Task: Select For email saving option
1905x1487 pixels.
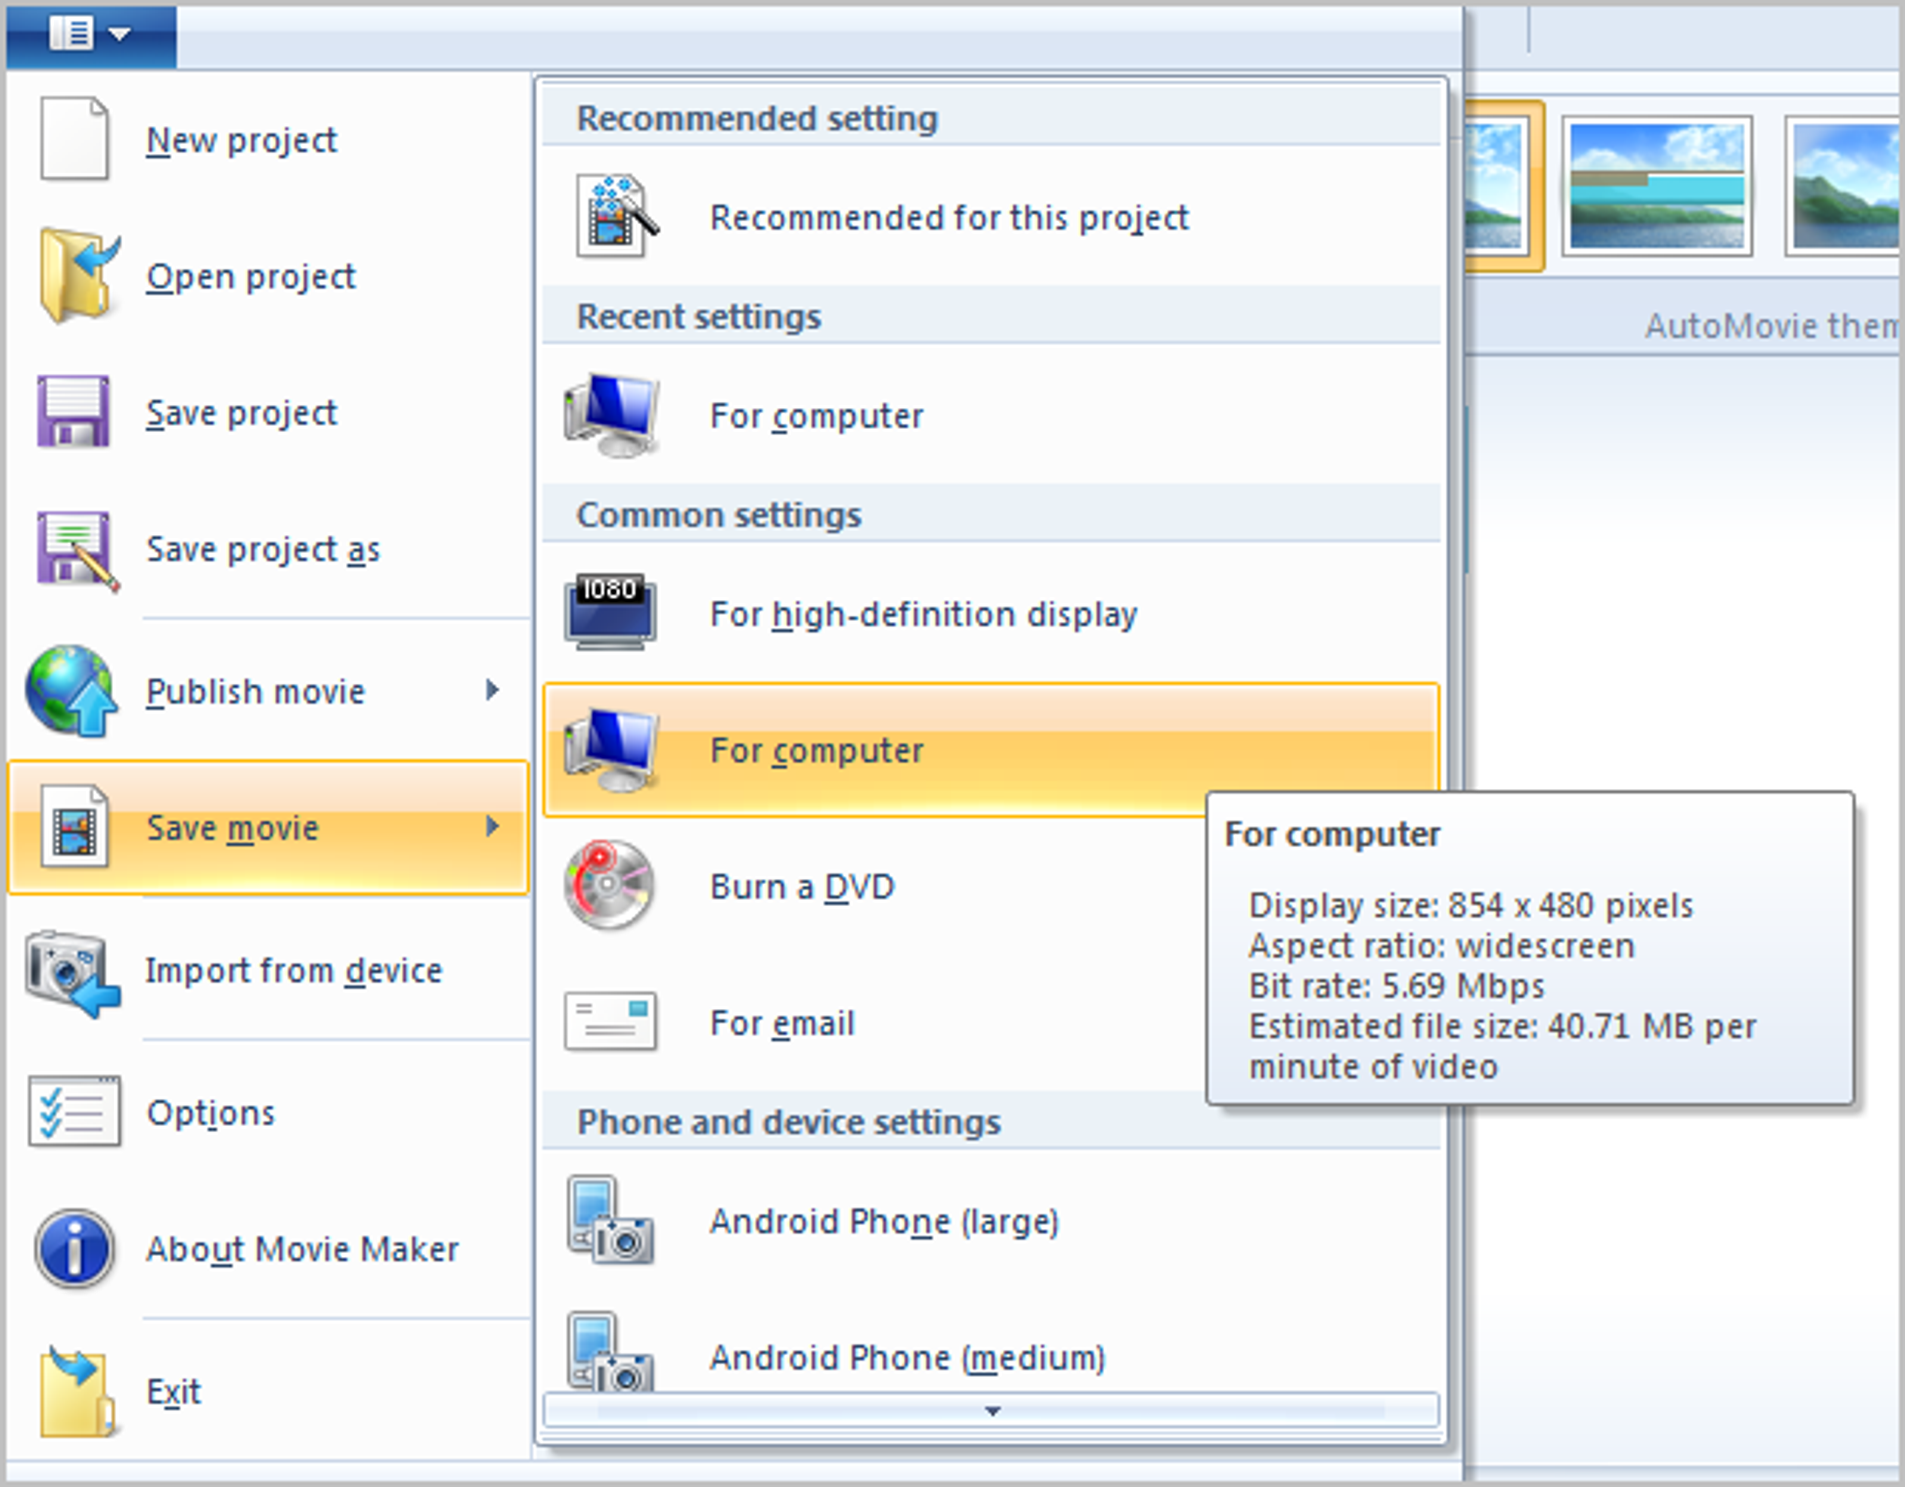Action: click(781, 1023)
